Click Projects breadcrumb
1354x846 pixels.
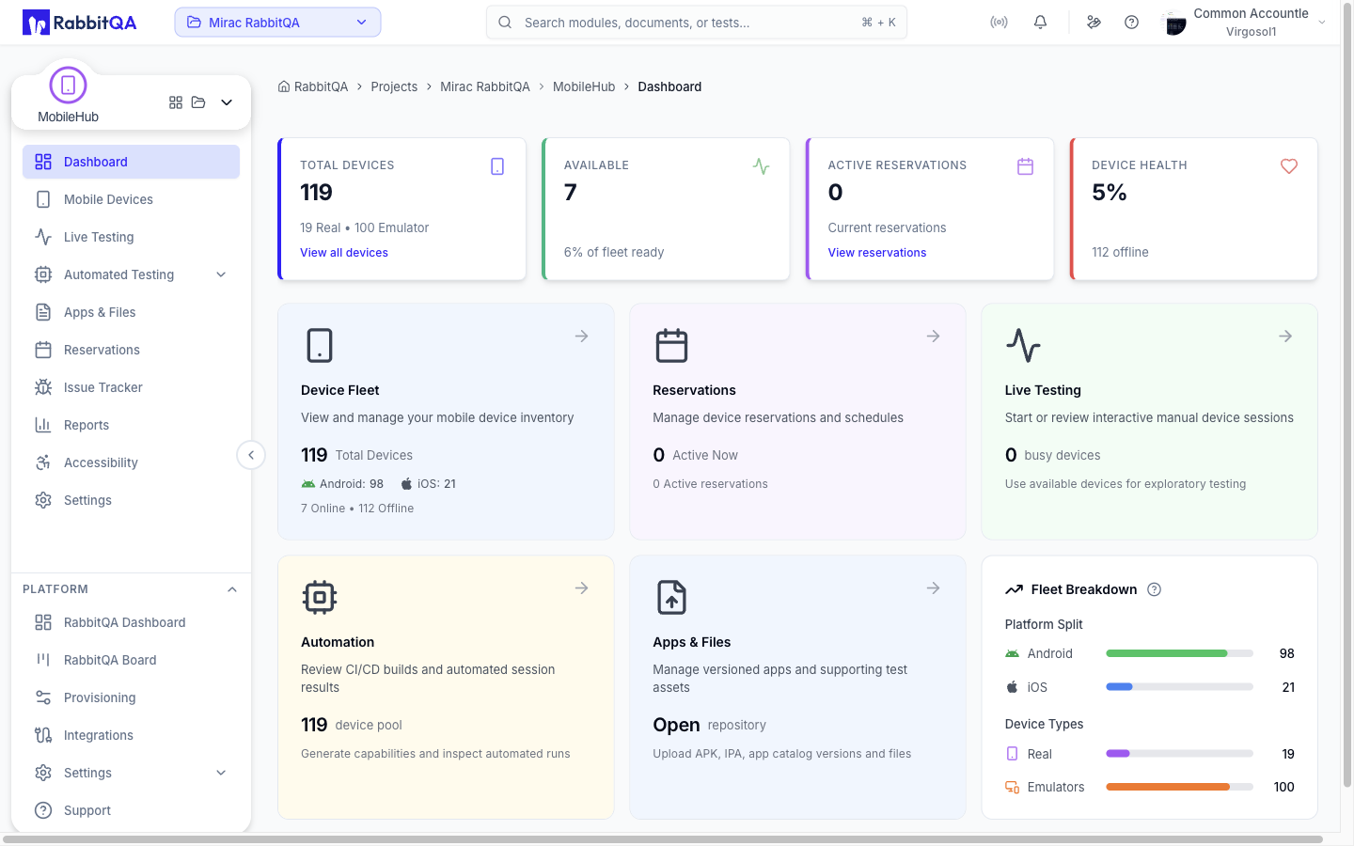[x=394, y=86]
